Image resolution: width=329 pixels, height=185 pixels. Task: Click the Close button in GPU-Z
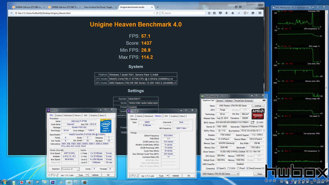click(260, 174)
